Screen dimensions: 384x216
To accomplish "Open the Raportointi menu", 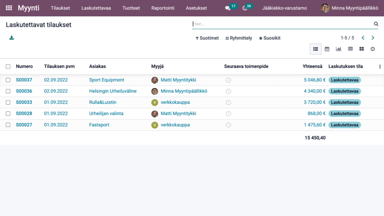I will (x=163, y=7).
